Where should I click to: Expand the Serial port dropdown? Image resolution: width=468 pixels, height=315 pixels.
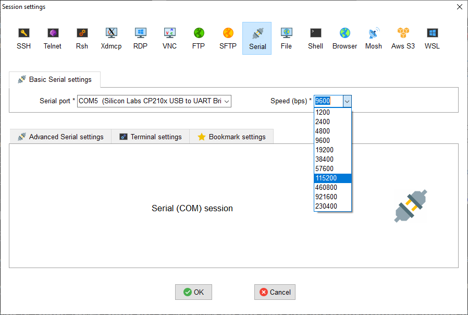(226, 101)
